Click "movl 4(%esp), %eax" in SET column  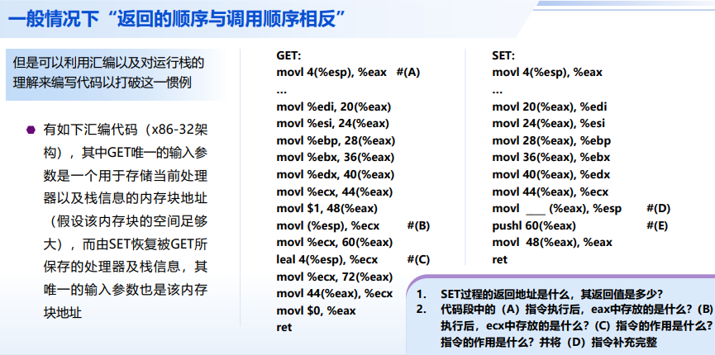(547, 73)
